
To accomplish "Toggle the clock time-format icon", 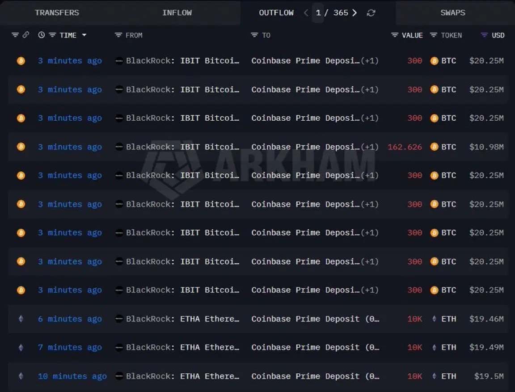I will point(42,35).
